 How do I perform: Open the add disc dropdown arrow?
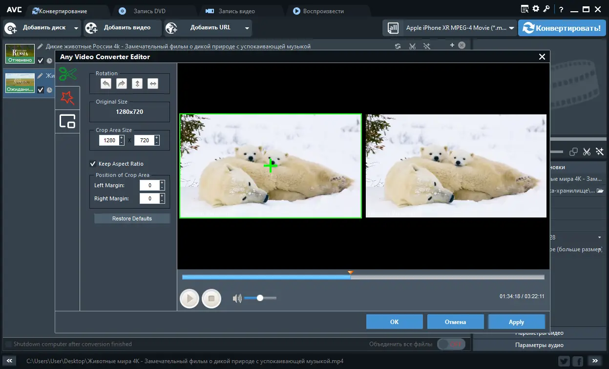point(76,28)
